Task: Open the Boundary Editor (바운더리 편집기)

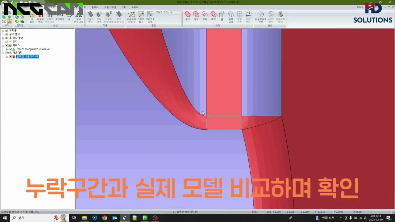Action: pyautogui.click(x=131, y=17)
